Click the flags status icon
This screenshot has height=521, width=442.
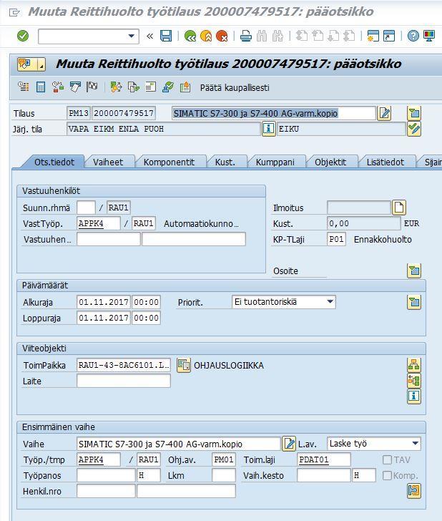pos(92,87)
